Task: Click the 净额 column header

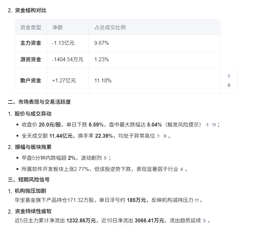Action: pos(57,27)
